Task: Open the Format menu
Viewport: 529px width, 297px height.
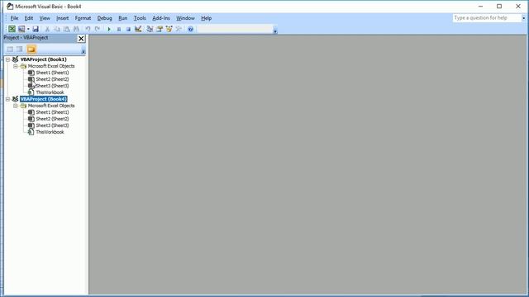Action: 83,18
